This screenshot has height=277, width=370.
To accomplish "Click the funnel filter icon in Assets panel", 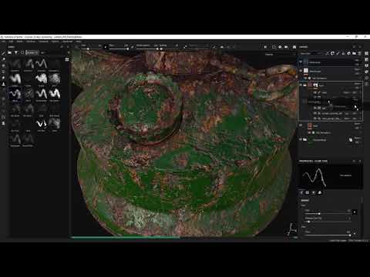I will point(16,52).
